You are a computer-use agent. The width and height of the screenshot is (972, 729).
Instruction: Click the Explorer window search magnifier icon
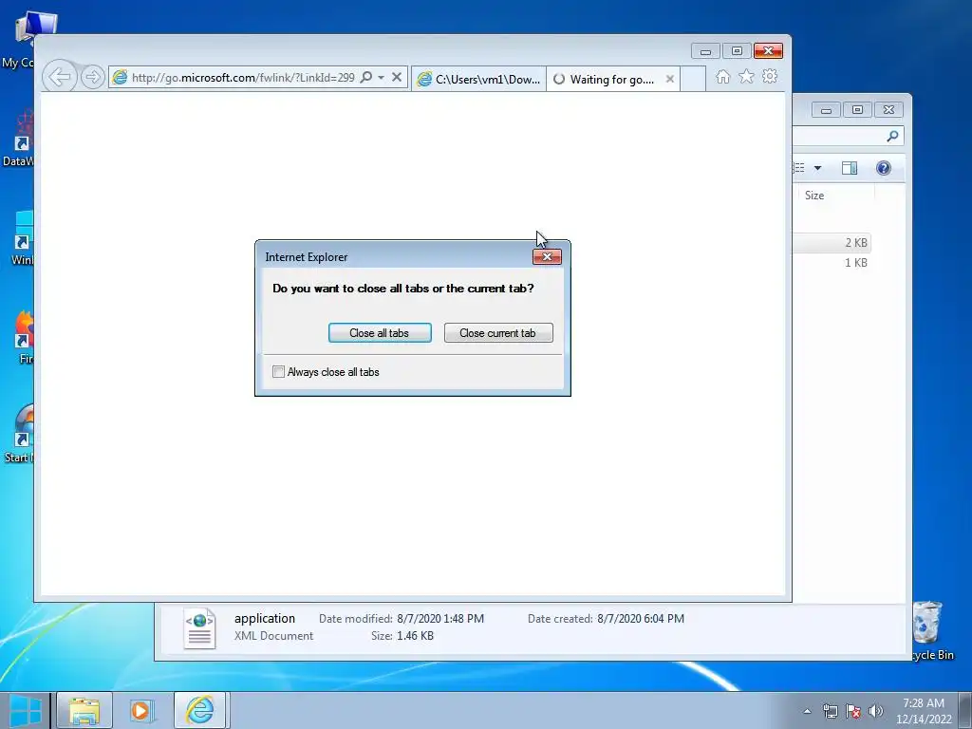[x=892, y=136]
